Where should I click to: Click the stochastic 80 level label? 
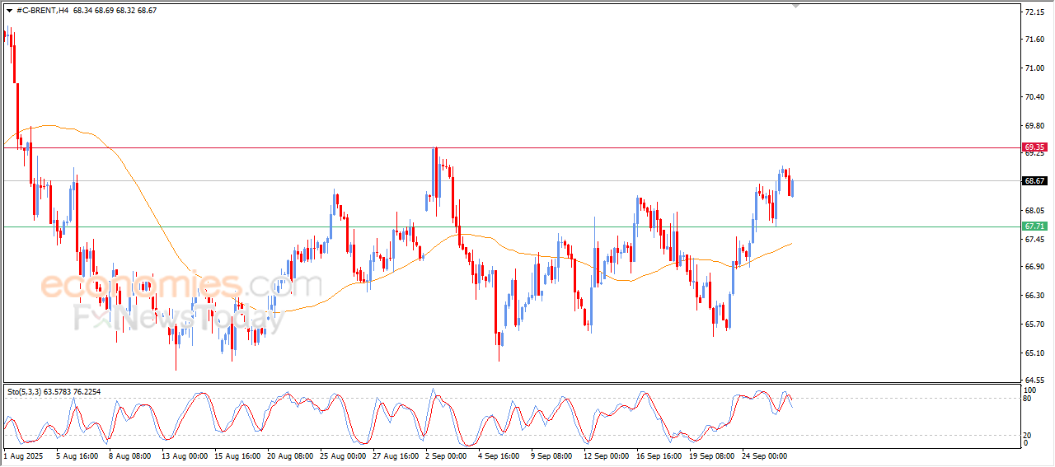(x=1028, y=399)
